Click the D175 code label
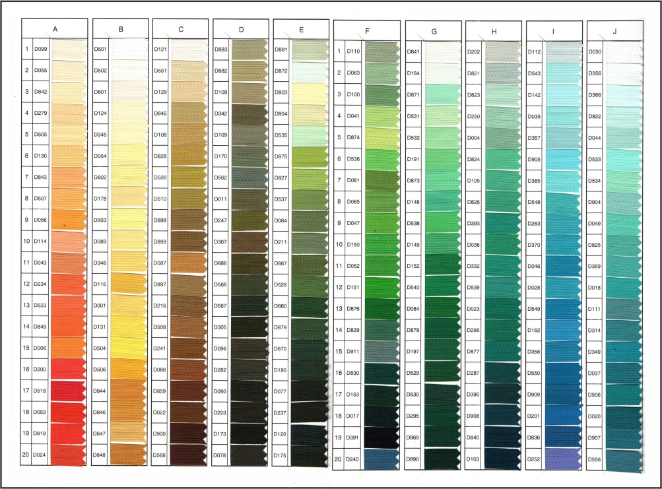Image resolution: width=662 pixels, height=489 pixels. [279, 455]
